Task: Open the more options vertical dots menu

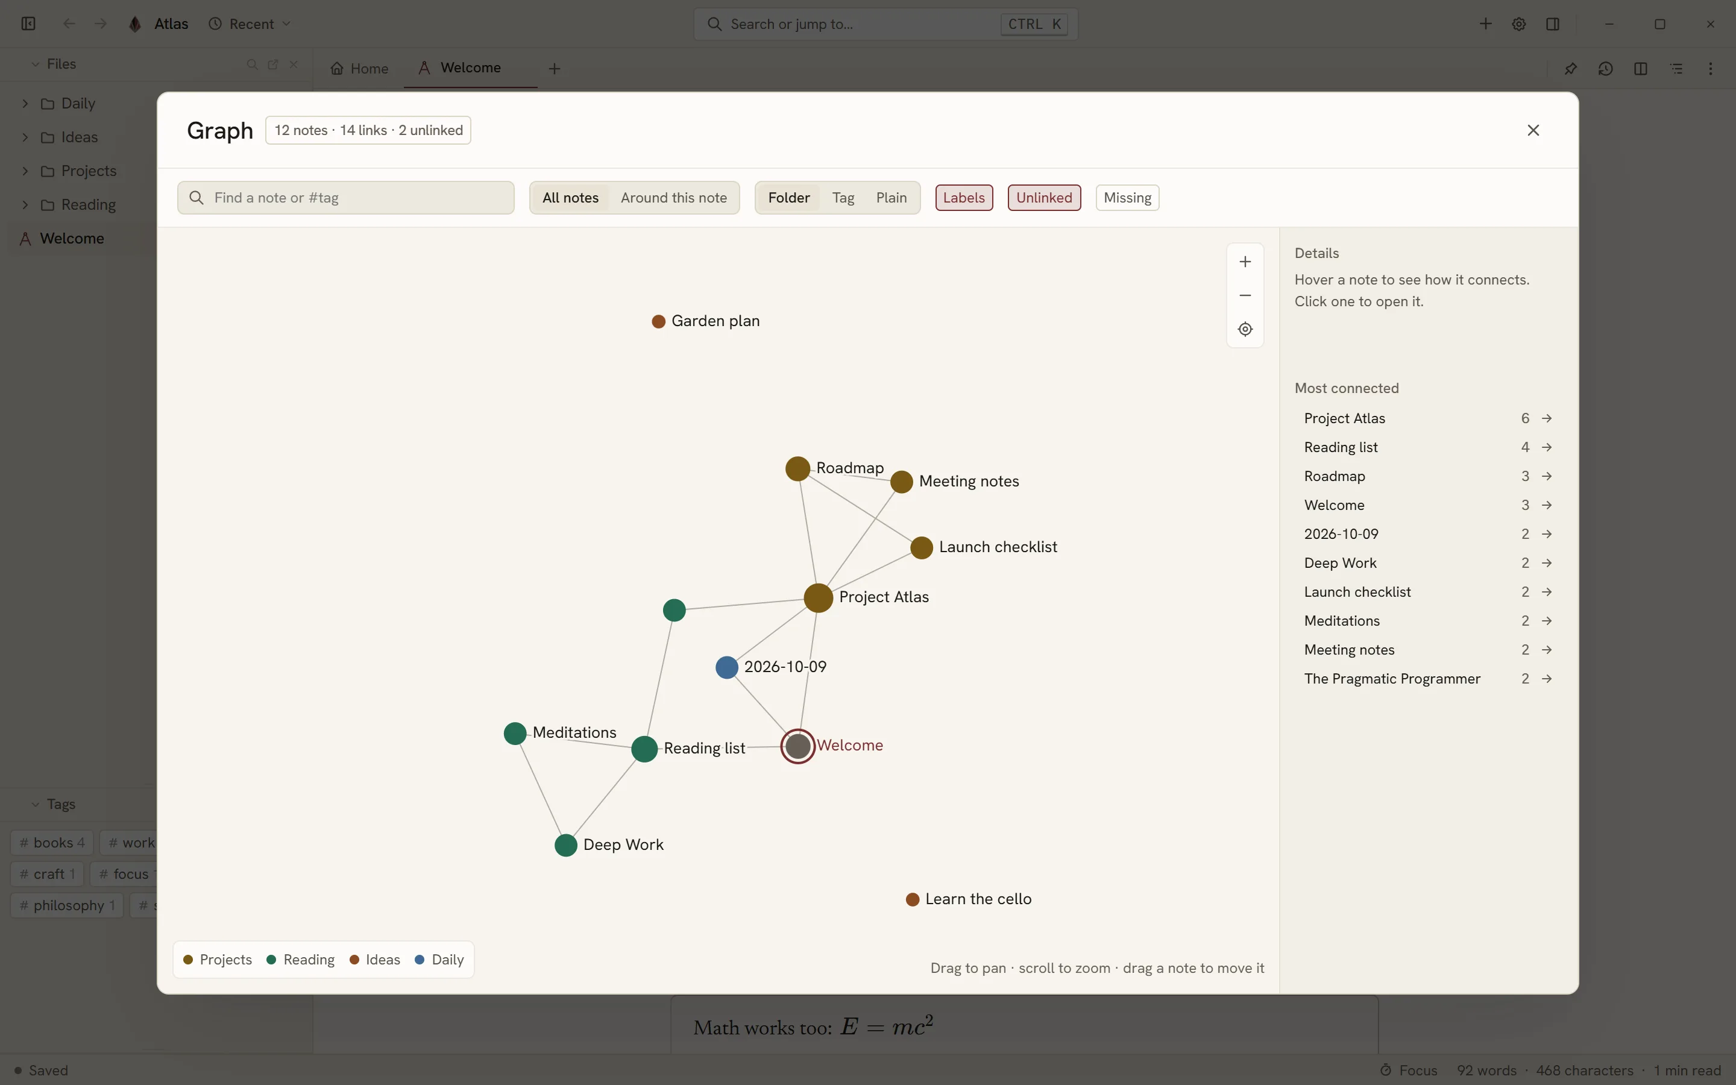Action: (1710, 68)
